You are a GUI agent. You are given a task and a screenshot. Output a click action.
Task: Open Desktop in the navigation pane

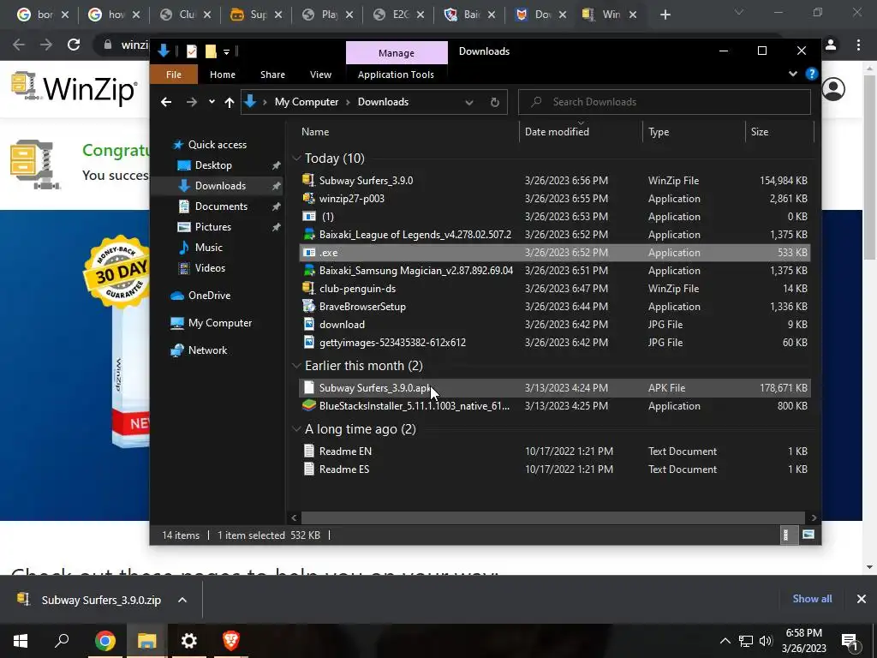[x=213, y=165]
